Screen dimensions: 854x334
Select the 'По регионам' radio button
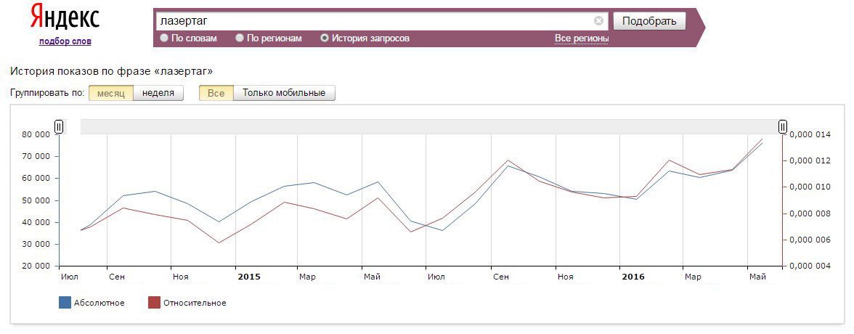[240, 38]
